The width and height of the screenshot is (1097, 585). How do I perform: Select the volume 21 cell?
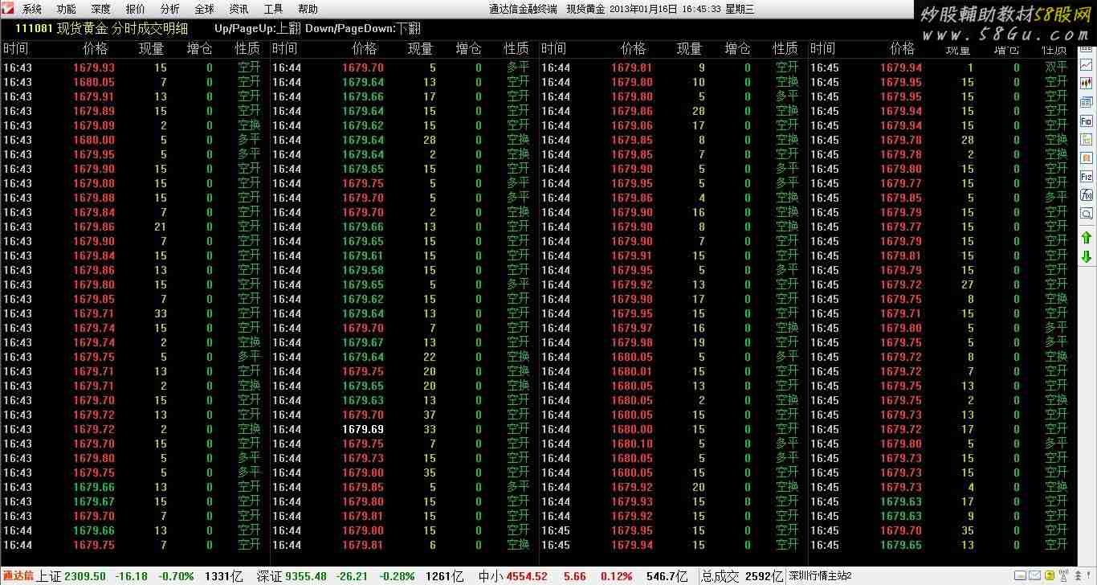161,227
